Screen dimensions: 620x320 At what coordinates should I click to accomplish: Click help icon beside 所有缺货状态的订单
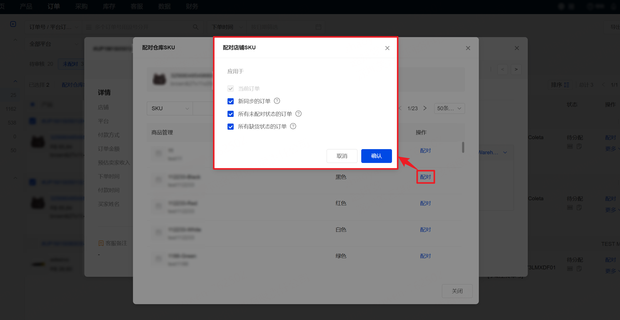point(293,126)
